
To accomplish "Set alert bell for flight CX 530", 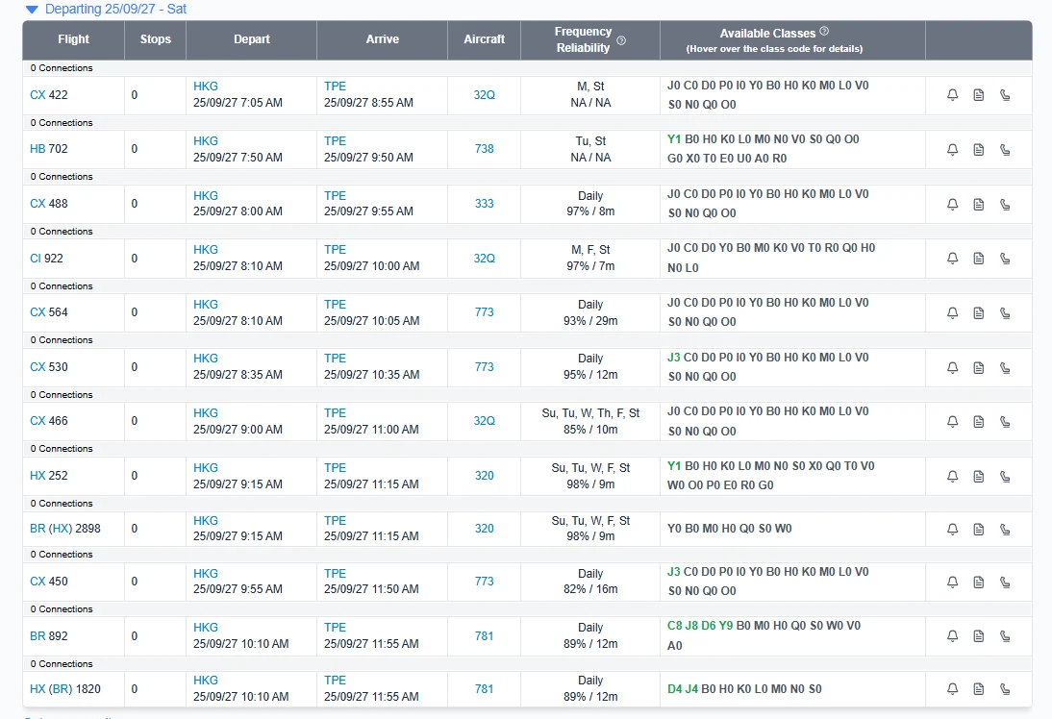I will (952, 367).
